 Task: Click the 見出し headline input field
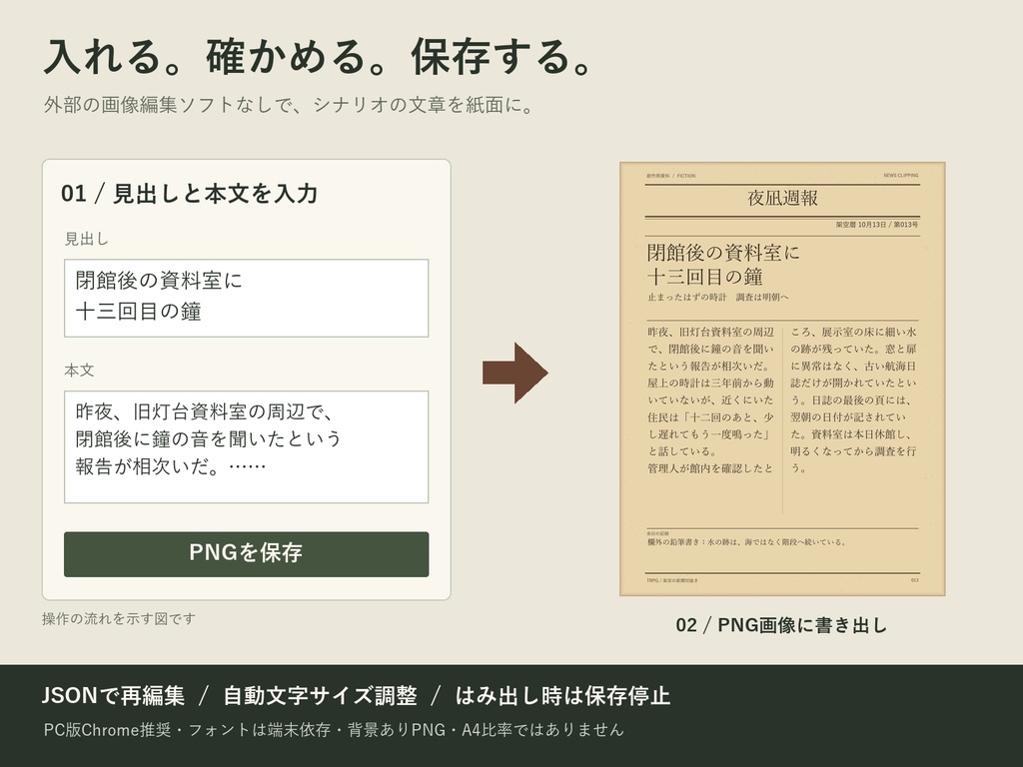pos(246,298)
